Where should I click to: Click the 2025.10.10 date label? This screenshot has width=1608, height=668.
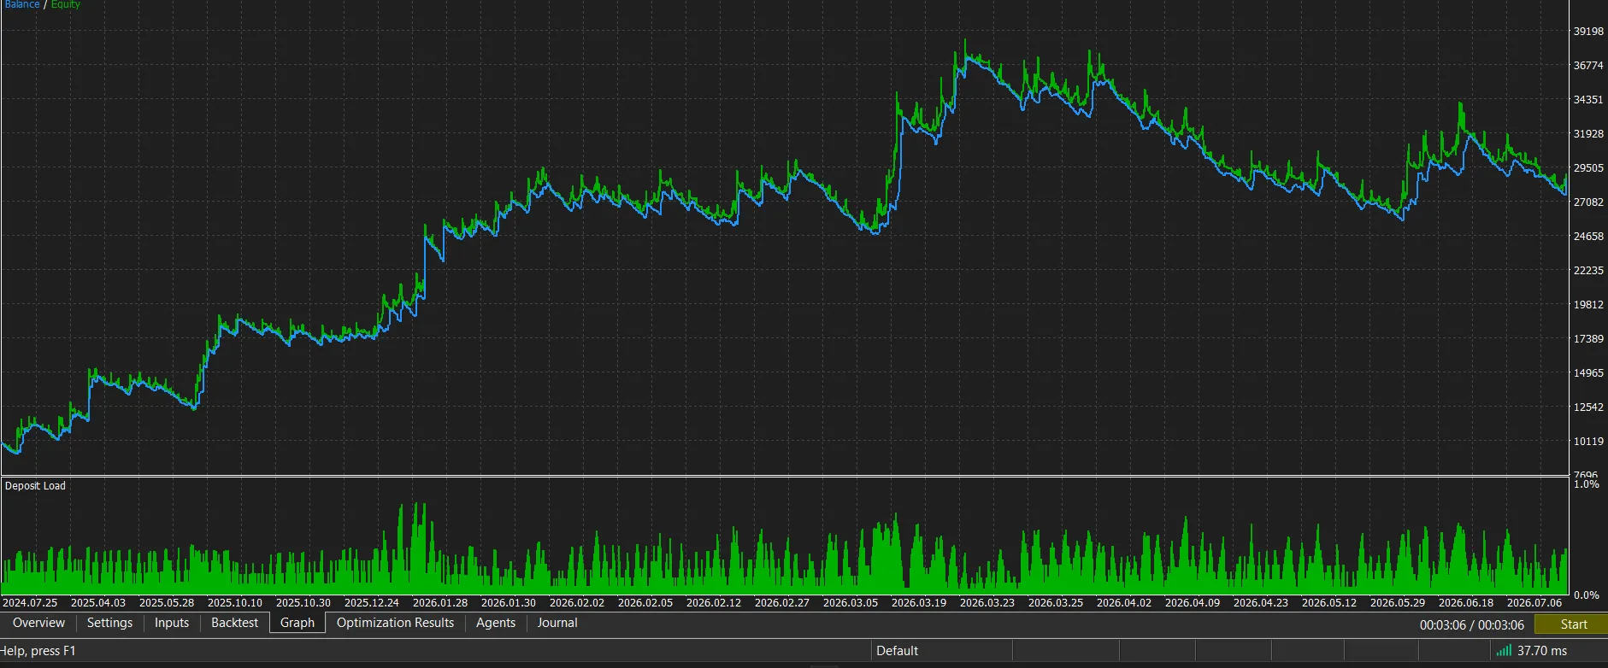[x=235, y=603]
